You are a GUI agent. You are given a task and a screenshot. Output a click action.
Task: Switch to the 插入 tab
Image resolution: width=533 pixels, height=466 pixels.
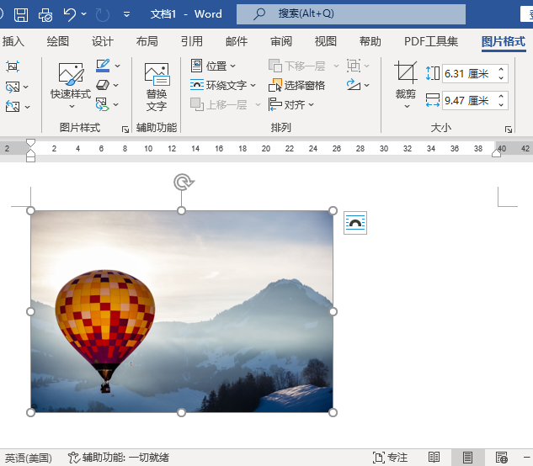(13, 41)
